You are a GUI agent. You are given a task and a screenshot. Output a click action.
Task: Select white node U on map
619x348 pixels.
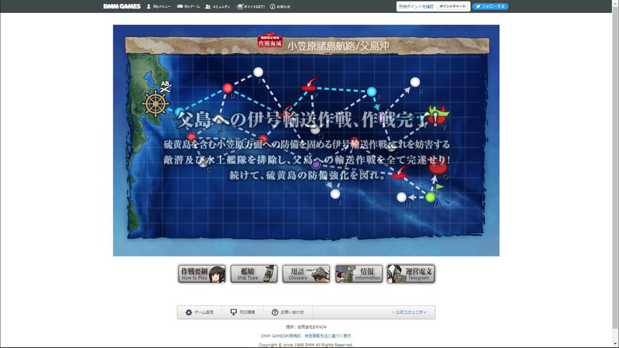coord(415,82)
